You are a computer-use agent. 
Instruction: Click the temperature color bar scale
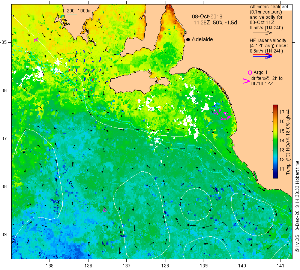(x=275, y=141)
